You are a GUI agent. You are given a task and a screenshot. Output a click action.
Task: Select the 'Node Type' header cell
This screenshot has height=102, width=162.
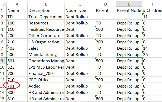80,11
